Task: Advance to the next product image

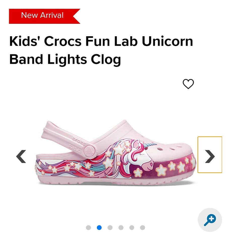Action: coord(210,155)
